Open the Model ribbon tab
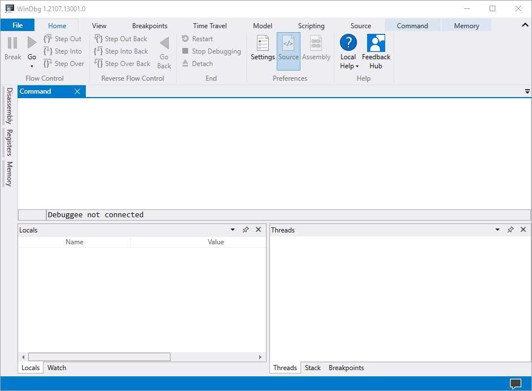 263,26
